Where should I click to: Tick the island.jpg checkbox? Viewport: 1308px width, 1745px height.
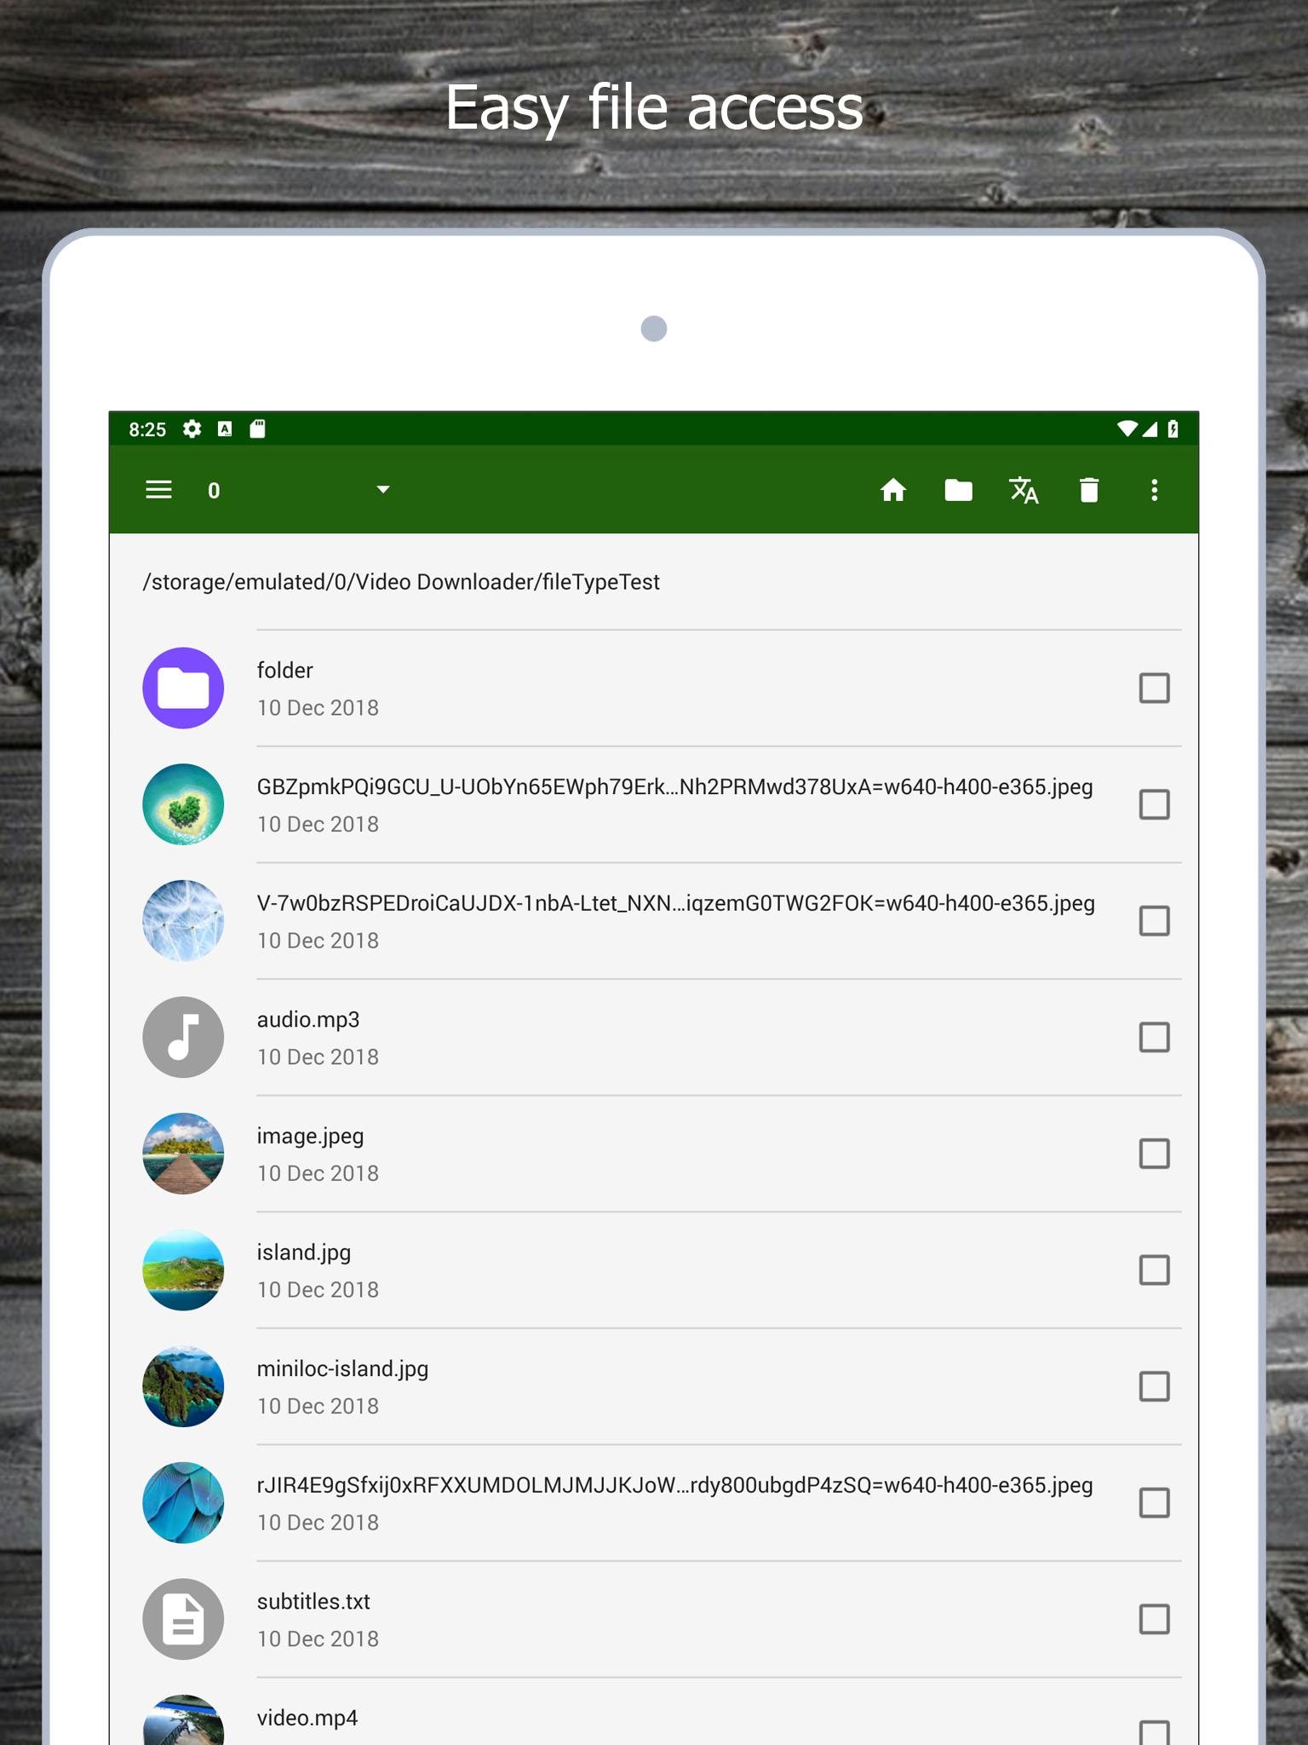(x=1154, y=1270)
